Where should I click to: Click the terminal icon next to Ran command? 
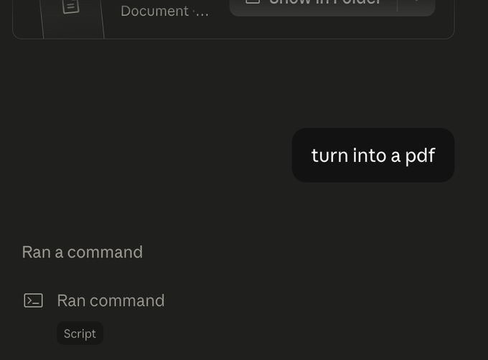pos(33,300)
